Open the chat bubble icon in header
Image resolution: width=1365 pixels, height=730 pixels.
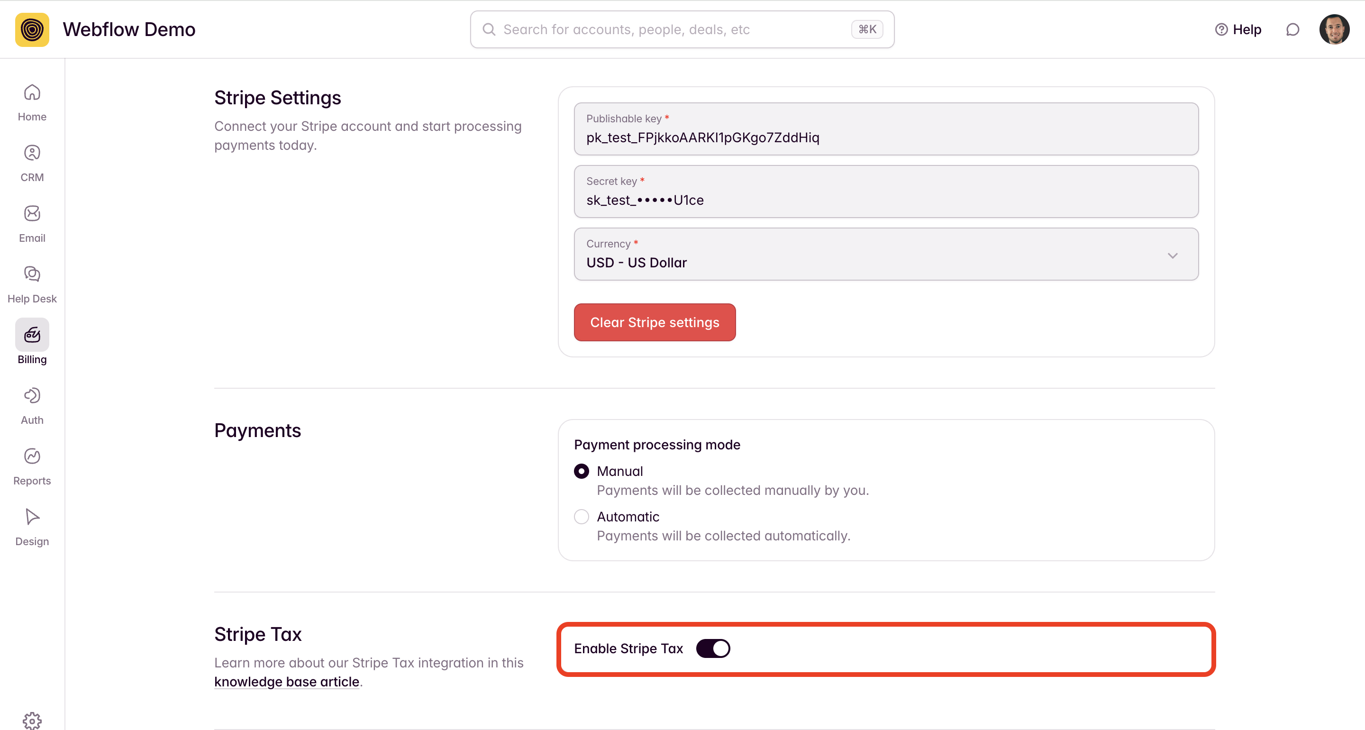tap(1292, 30)
